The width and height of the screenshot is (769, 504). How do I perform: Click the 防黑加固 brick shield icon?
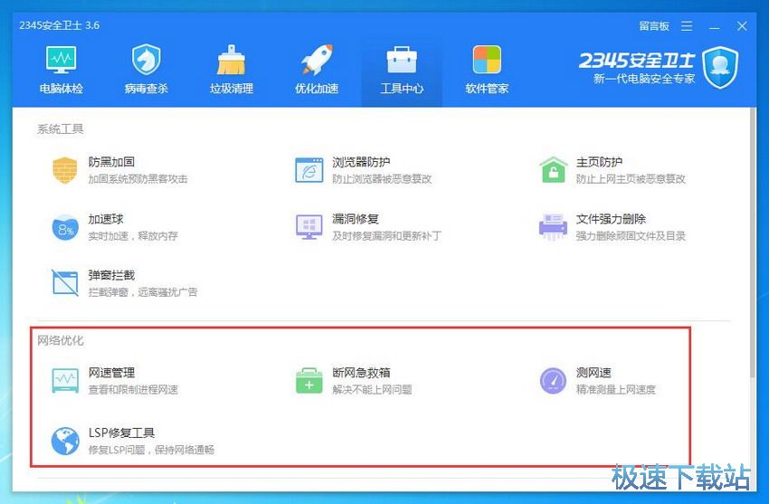point(65,170)
